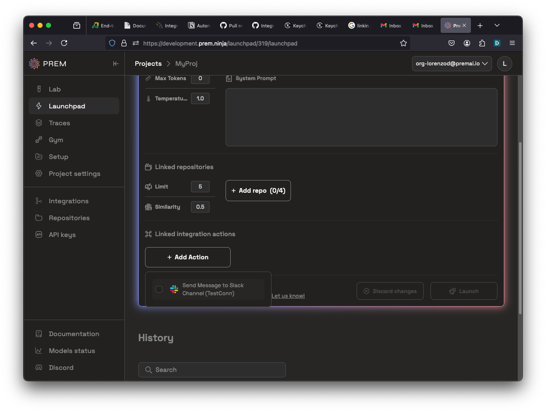Bookmark this page with star icon
The height and width of the screenshot is (412, 546).
tap(403, 43)
